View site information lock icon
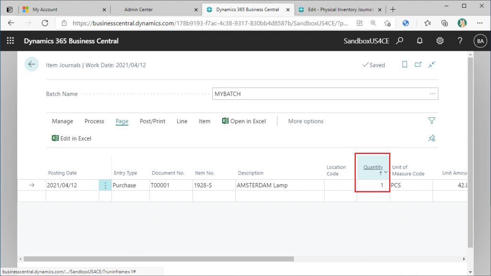This screenshot has height=276, width=491. click(x=64, y=23)
